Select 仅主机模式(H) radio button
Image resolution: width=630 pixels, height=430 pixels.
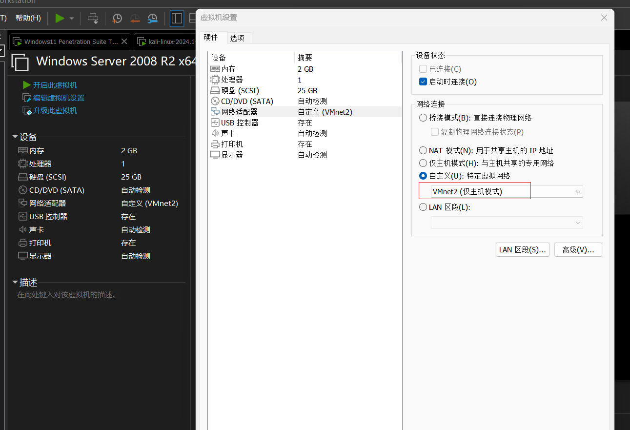pyautogui.click(x=423, y=163)
